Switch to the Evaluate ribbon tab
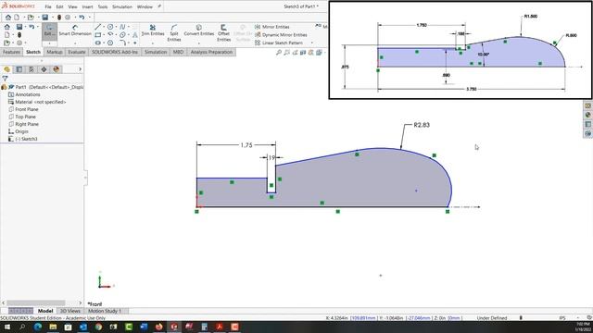 (77, 52)
